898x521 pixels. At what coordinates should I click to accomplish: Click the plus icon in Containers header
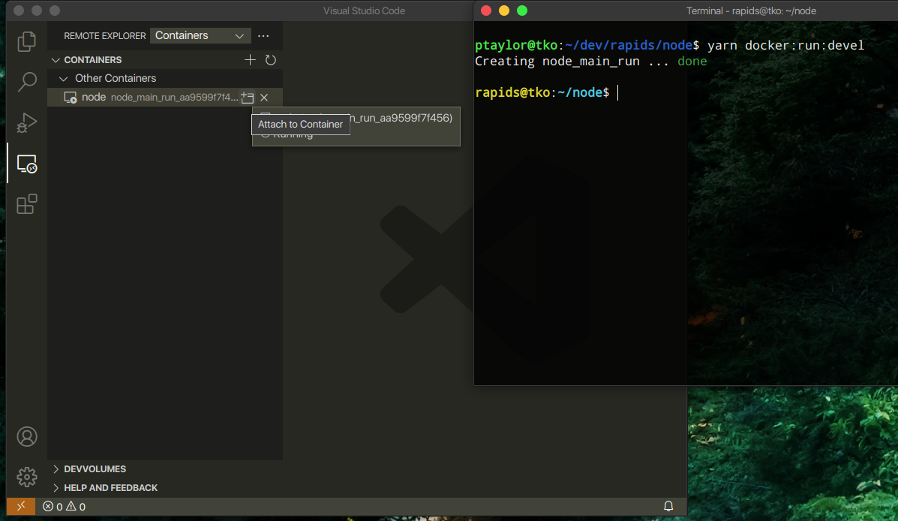tap(251, 60)
